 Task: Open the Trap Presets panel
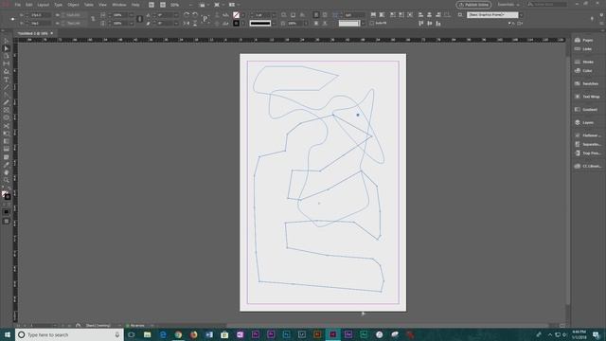pyautogui.click(x=588, y=153)
